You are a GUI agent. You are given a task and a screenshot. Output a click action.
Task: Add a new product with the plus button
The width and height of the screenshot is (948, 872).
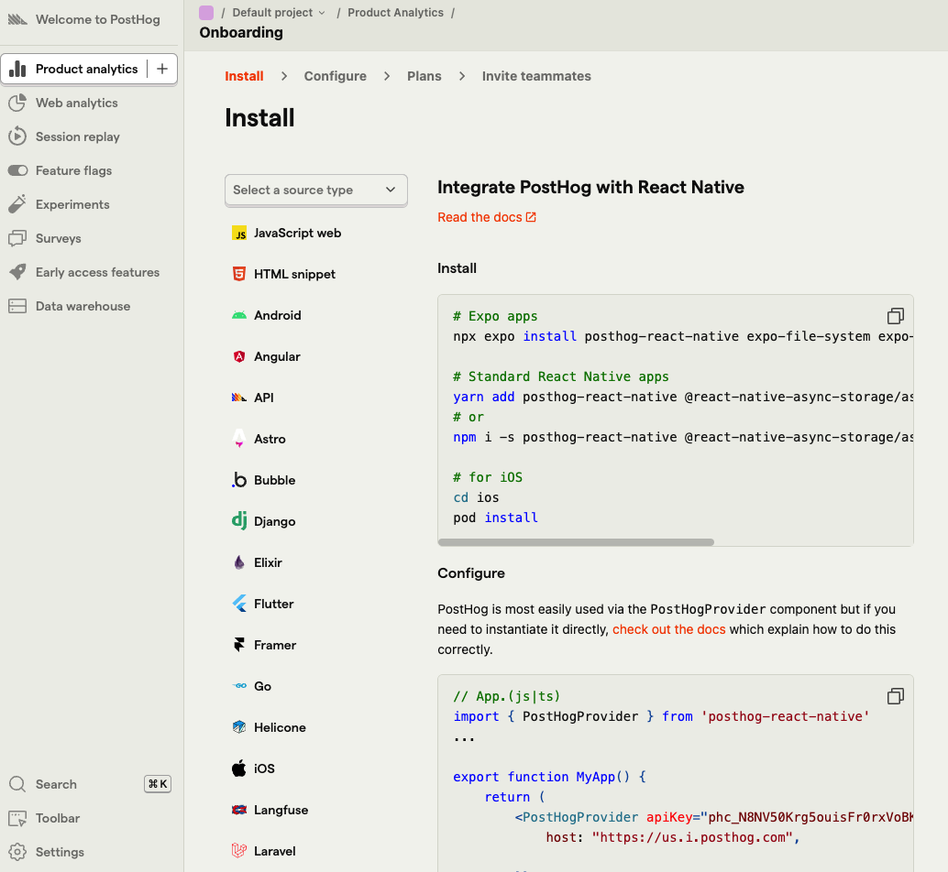click(x=162, y=68)
